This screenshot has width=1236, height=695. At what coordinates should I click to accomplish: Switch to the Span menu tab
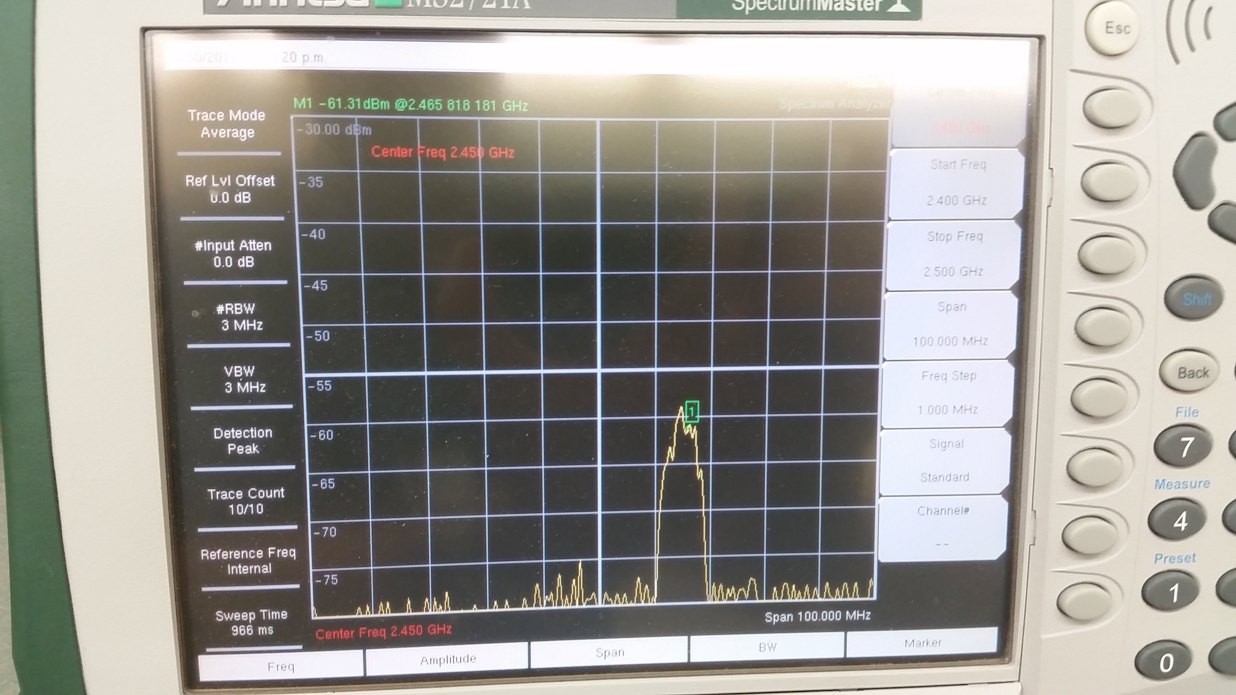[609, 652]
